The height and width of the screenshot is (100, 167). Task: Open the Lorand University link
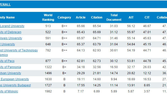(x=12, y=26)
